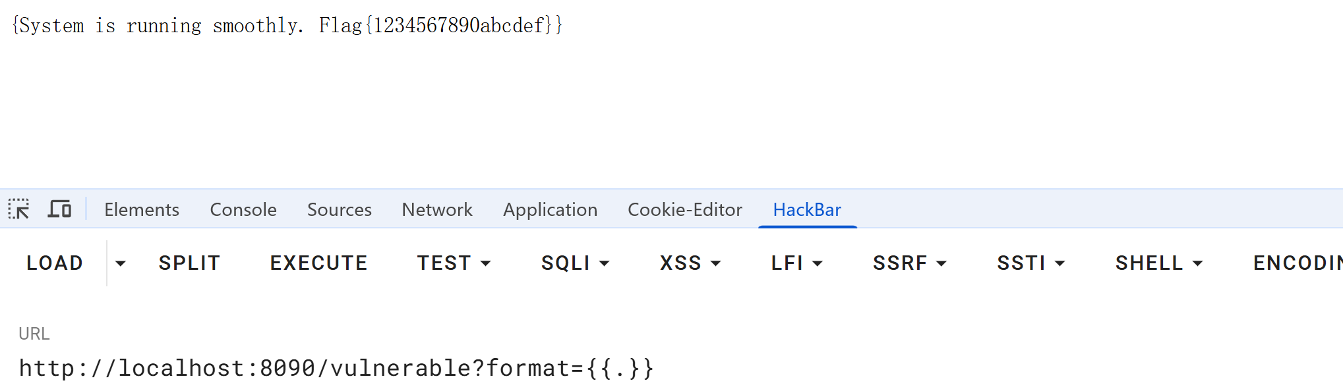Expand the SSRF dropdown
This screenshot has width=1343, height=389.
coord(909,263)
